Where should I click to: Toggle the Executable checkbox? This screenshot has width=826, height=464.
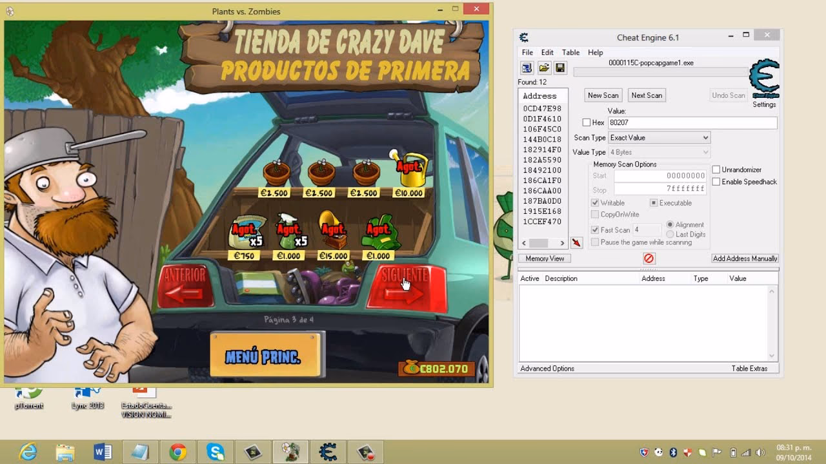[x=654, y=203]
